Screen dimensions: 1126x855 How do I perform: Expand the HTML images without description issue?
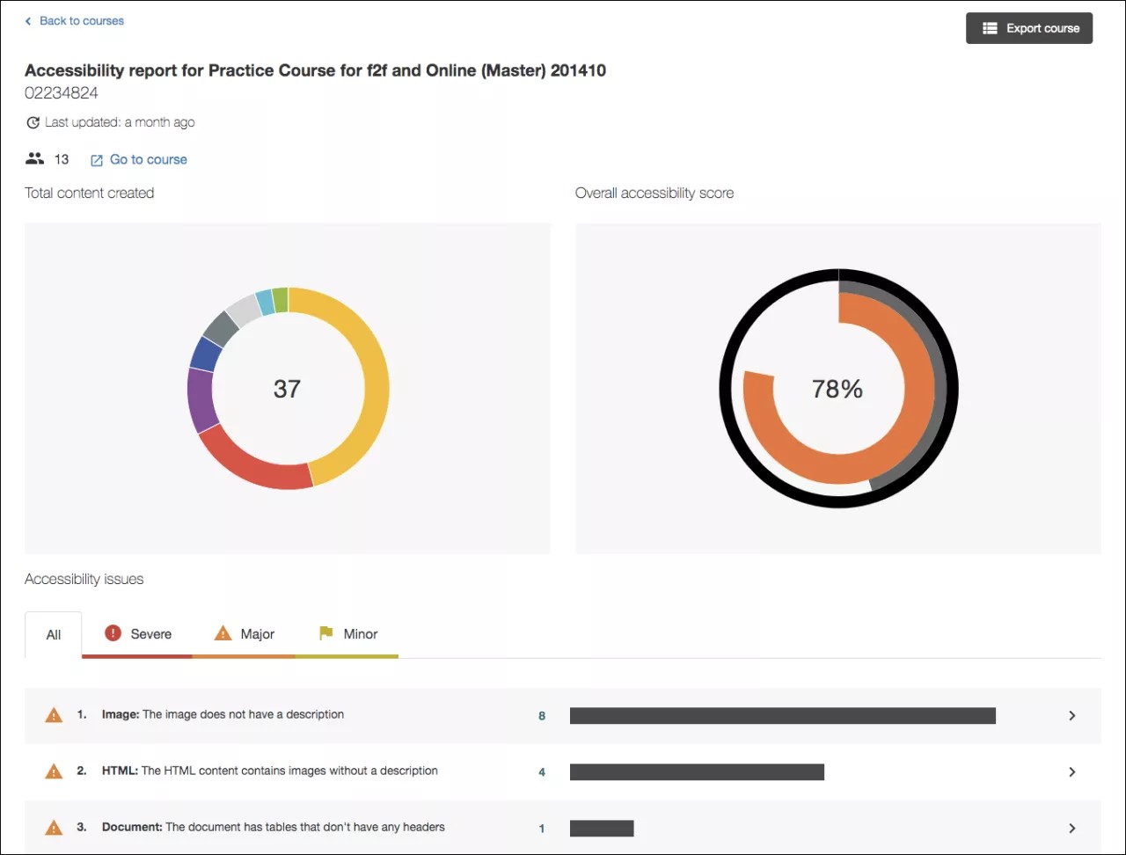click(x=1071, y=772)
